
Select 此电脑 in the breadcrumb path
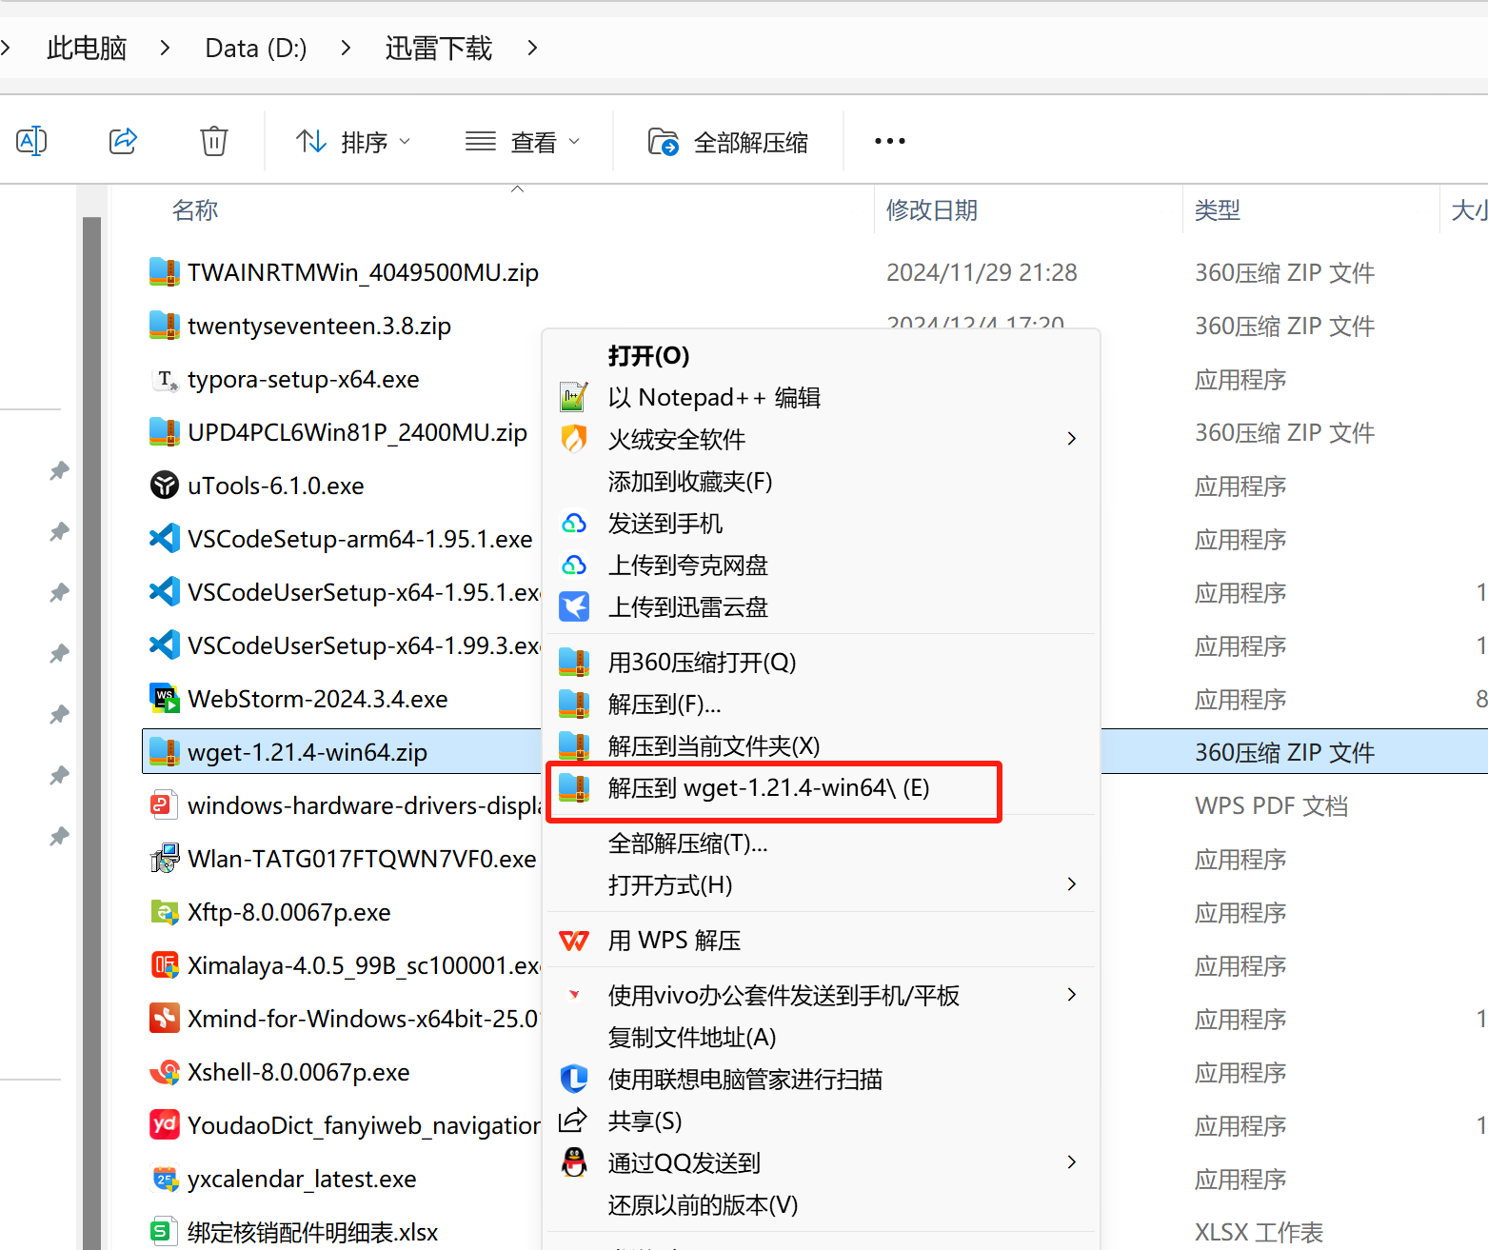tap(87, 48)
